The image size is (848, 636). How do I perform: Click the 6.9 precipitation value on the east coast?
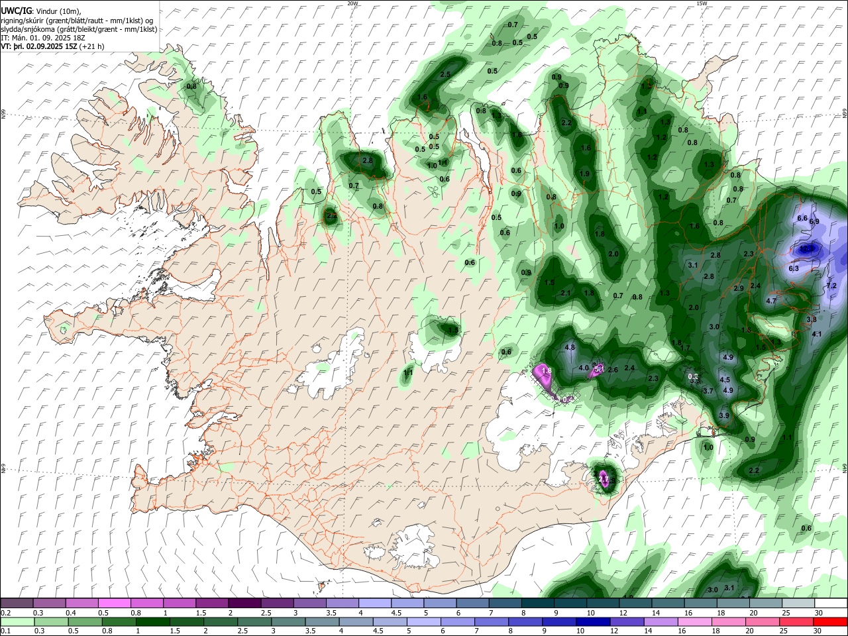click(814, 222)
